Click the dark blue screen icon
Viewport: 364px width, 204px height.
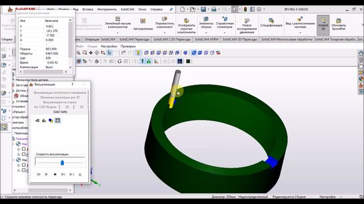pyautogui.click(x=180, y=61)
